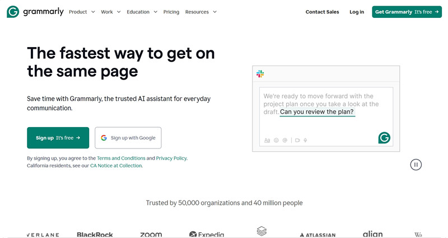The height and width of the screenshot is (238, 448).
Task: Click the Expedia logo
Action: click(207, 235)
